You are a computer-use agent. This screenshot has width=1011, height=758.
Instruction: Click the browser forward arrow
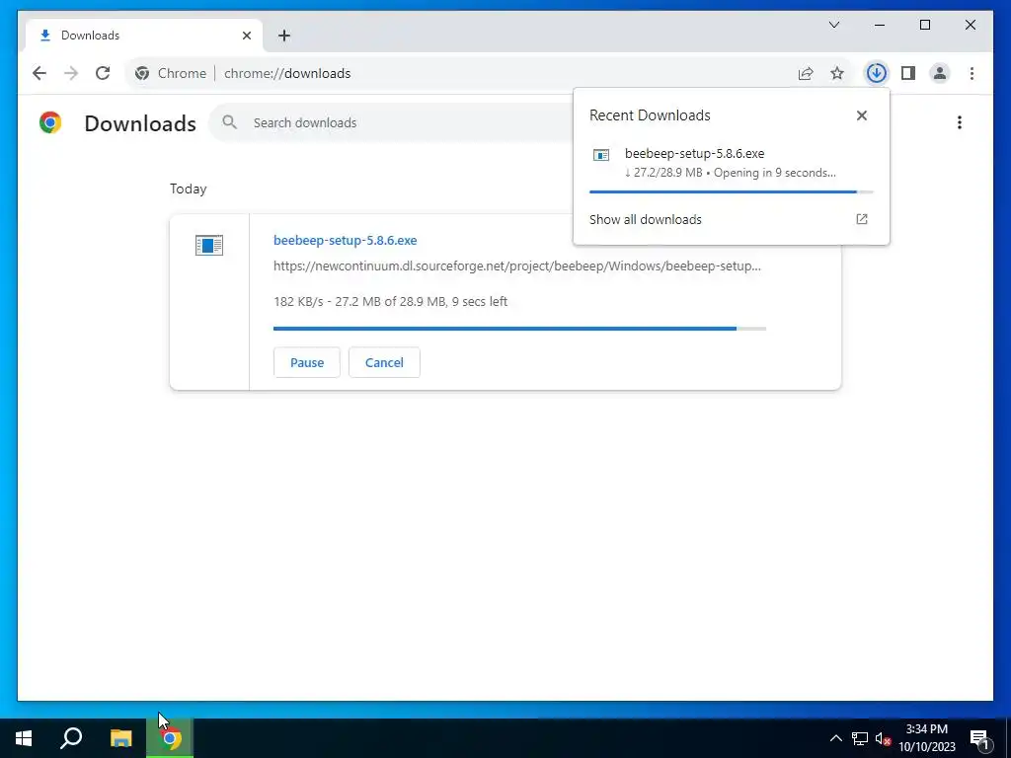71,73
